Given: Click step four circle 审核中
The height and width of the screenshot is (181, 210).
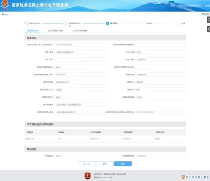Looking at the screenshot, I should pyautogui.click(x=144, y=23).
